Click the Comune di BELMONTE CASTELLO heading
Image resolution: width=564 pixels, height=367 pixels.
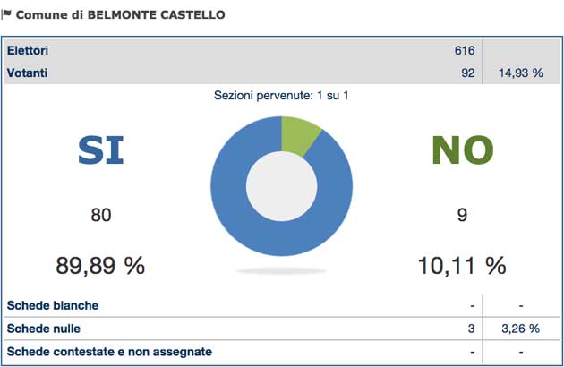[x=120, y=15]
